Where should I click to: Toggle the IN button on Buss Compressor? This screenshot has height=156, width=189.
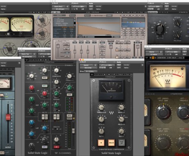tap(101, 143)
